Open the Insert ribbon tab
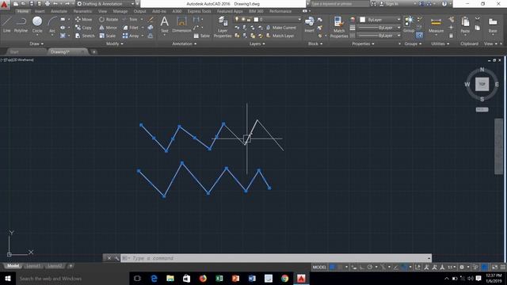Image resolution: width=507 pixels, height=285 pixels. (40, 11)
